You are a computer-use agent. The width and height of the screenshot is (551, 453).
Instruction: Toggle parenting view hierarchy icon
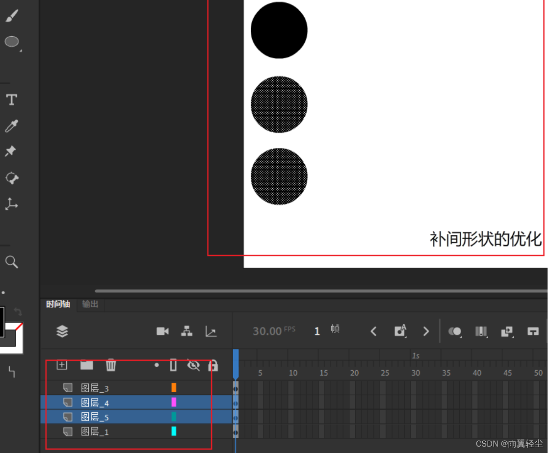click(x=186, y=331)
